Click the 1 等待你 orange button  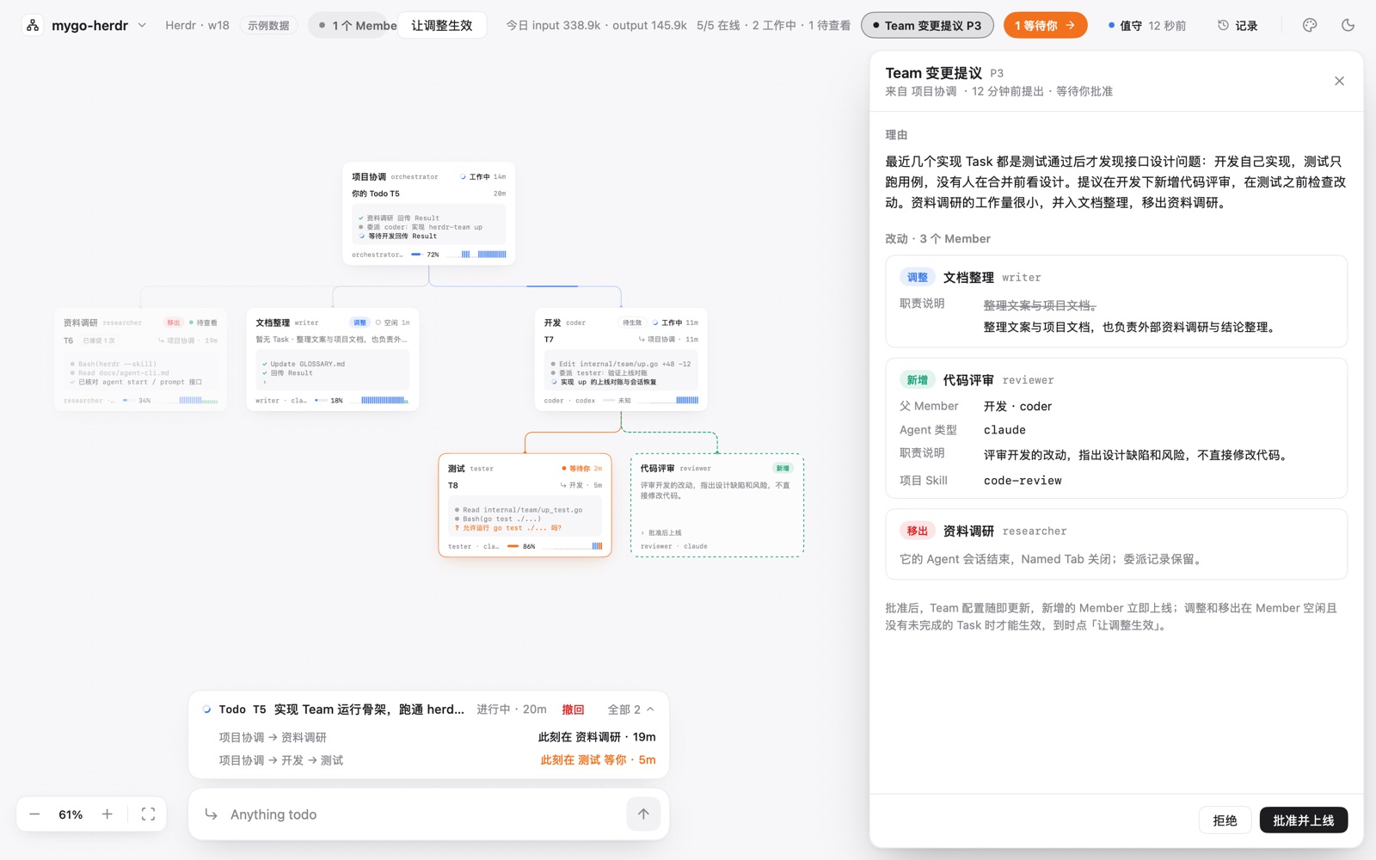coord(1045,26)
